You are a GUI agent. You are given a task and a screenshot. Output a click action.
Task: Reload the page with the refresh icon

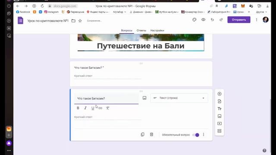pyautogui.click(x=42, y=6)
